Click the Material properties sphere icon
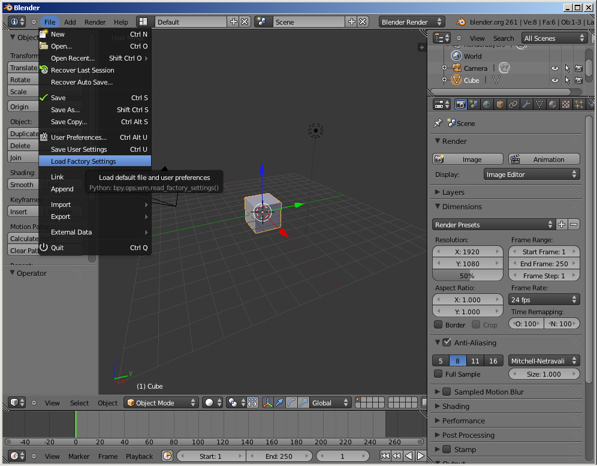Screen dimensions: 597x466 (553, 104)
